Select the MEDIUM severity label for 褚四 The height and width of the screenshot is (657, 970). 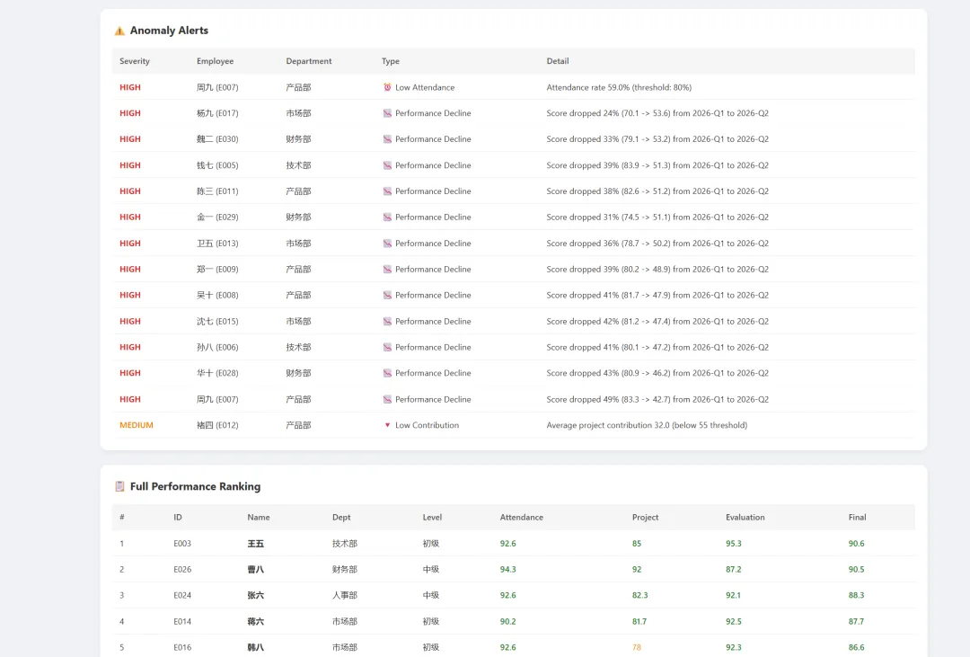(137, 425)
